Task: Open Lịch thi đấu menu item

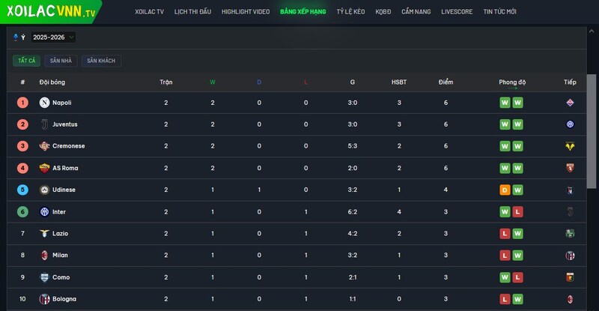Action: coord(192,12)
